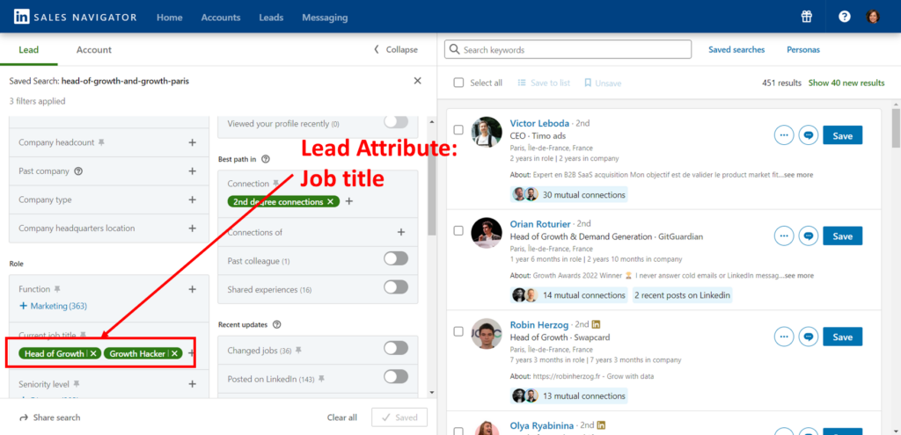The width and height of the screenshot is (901, 435).
Task: Click the gift icon in top bar
Action: pos(806,17)
